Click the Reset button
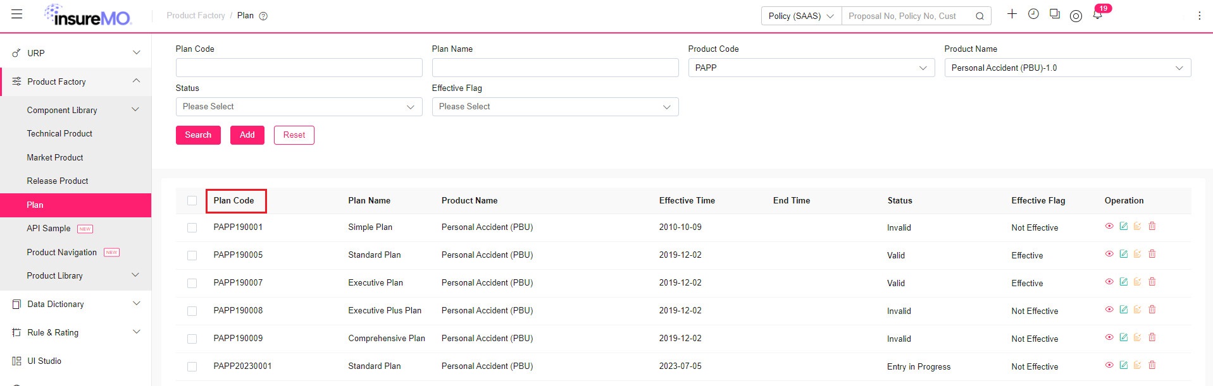The width and height of the screenshot is (1213, 386). 294,135
